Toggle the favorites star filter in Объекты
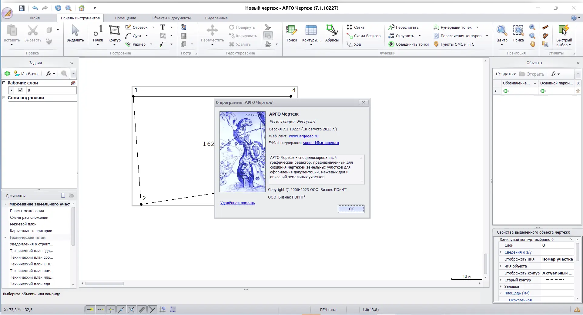Screen dimensions: 583x315 point(578,91)
